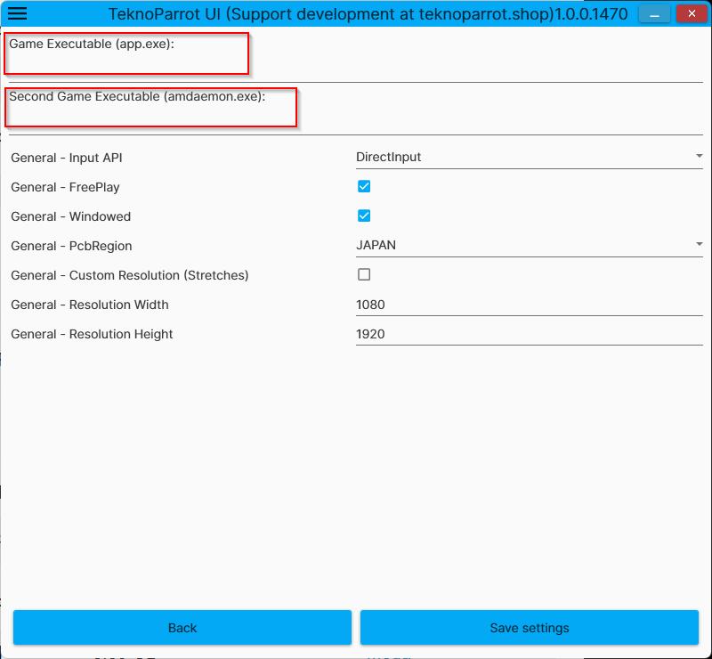This screenshot has height=659, width=712.
Task: Click the General - Input API label
Action: pyautogui.click(x=66, y=158)
